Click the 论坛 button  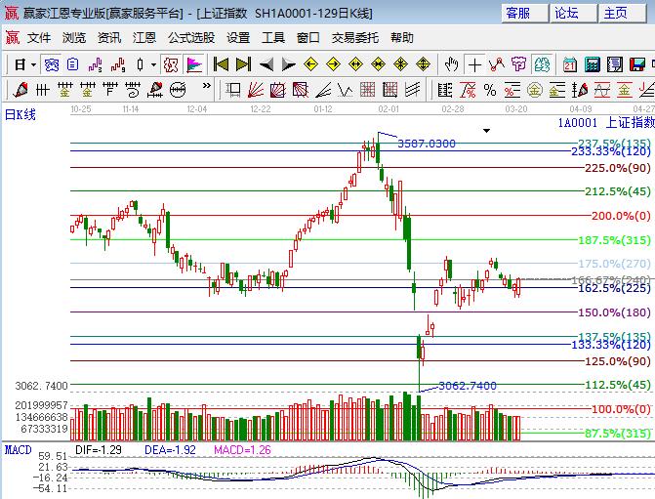567,13
